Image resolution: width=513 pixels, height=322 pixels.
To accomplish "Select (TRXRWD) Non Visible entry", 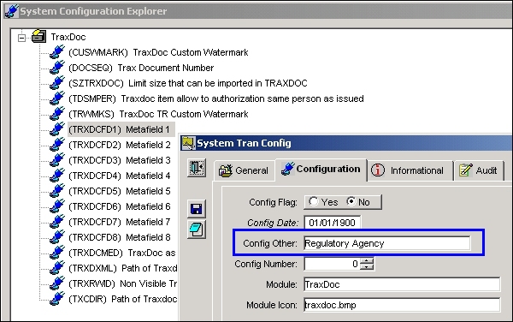I will (x=122, y=283).
